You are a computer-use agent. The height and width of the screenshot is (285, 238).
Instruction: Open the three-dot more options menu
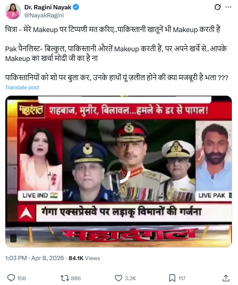click(228, 7)
